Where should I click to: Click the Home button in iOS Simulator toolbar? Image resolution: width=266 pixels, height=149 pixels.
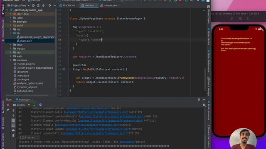[232, 18]
